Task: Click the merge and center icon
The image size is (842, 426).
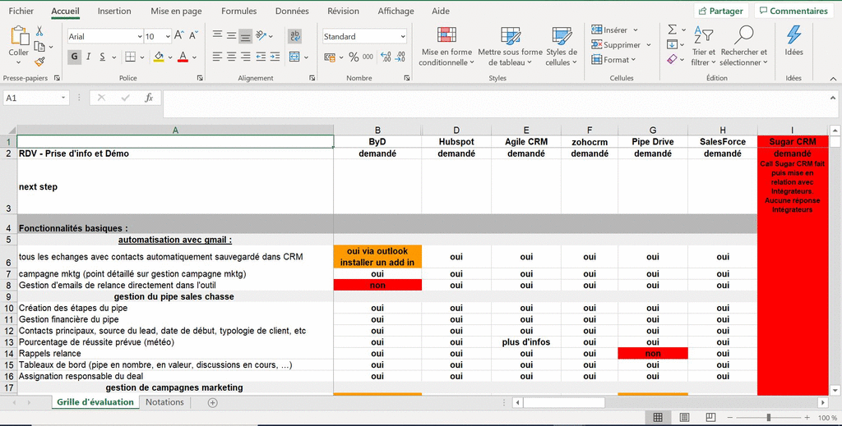Action: click(x=294, y=57)
